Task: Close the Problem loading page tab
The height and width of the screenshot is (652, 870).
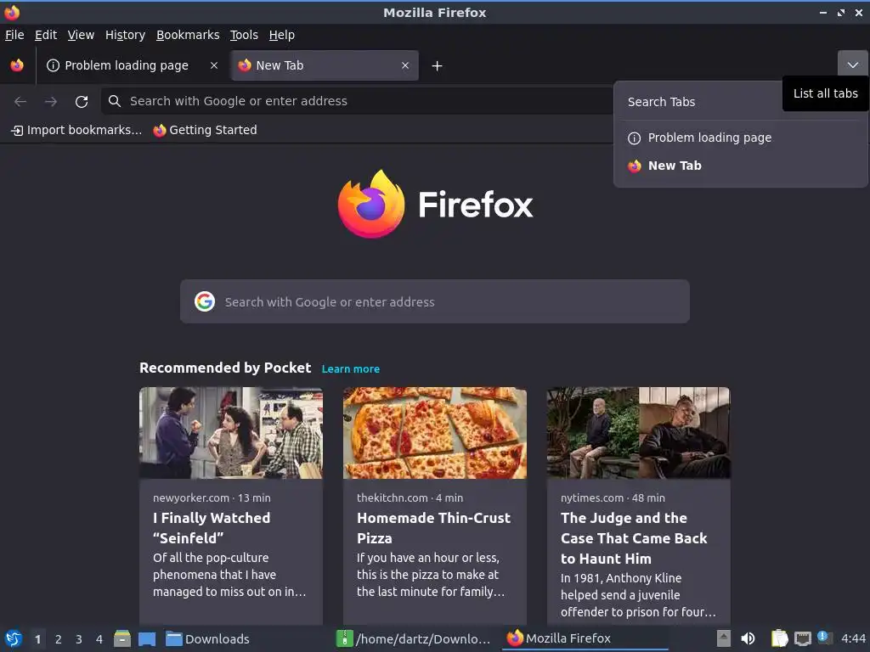Action: [x=213, y=65]
